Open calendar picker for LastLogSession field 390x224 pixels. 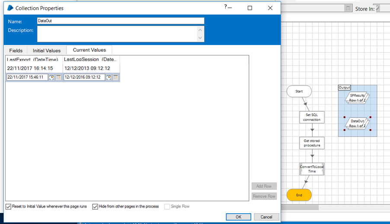tap(115, 77)
